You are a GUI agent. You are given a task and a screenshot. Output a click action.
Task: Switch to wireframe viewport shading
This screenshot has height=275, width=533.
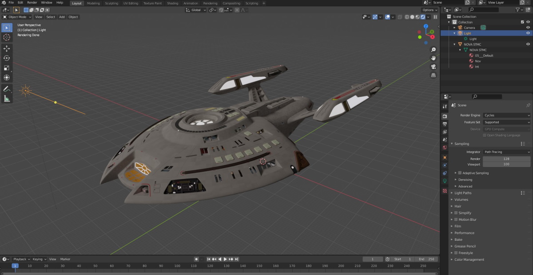407,17
